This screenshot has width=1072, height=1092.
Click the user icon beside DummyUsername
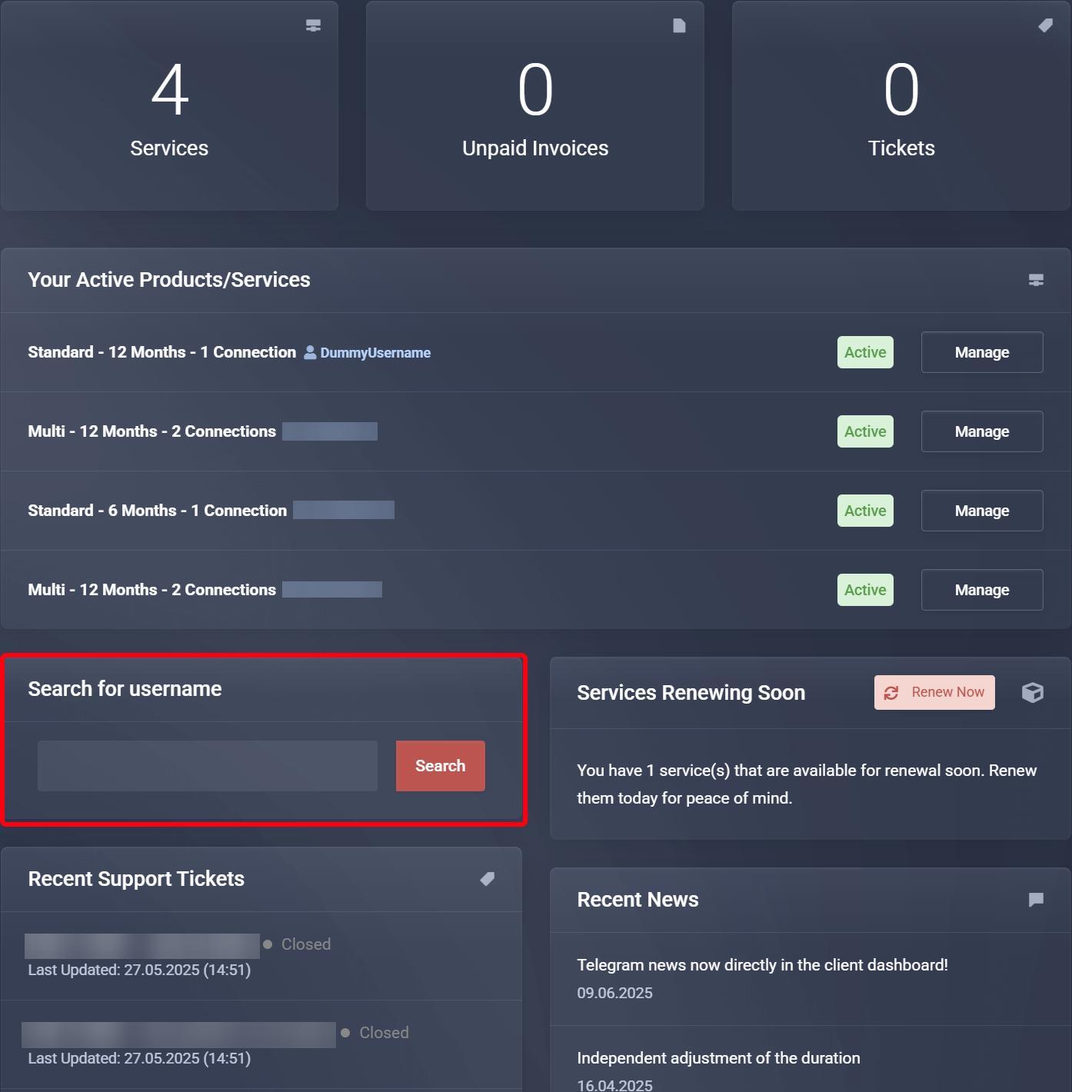tap(310, 352)
